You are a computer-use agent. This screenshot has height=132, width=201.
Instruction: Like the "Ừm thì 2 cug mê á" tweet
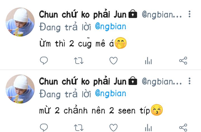[113, 61]
